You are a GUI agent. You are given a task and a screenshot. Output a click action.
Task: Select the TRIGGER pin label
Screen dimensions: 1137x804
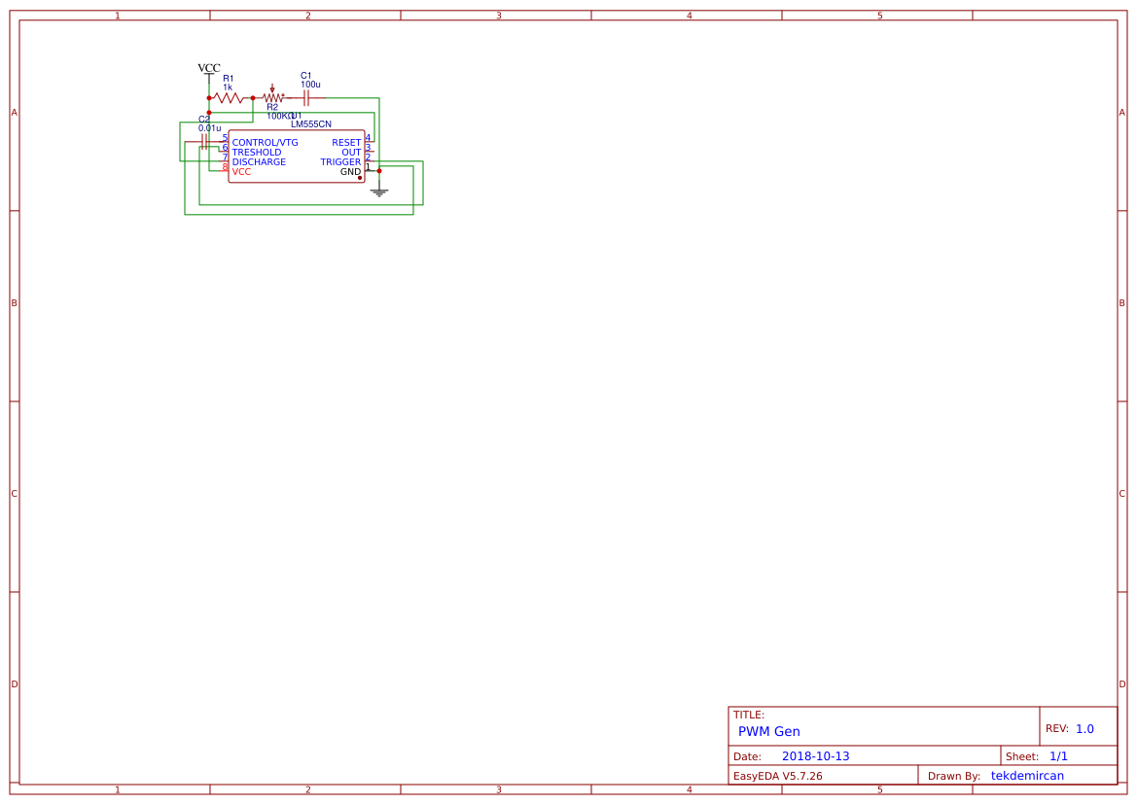point(340,161)
